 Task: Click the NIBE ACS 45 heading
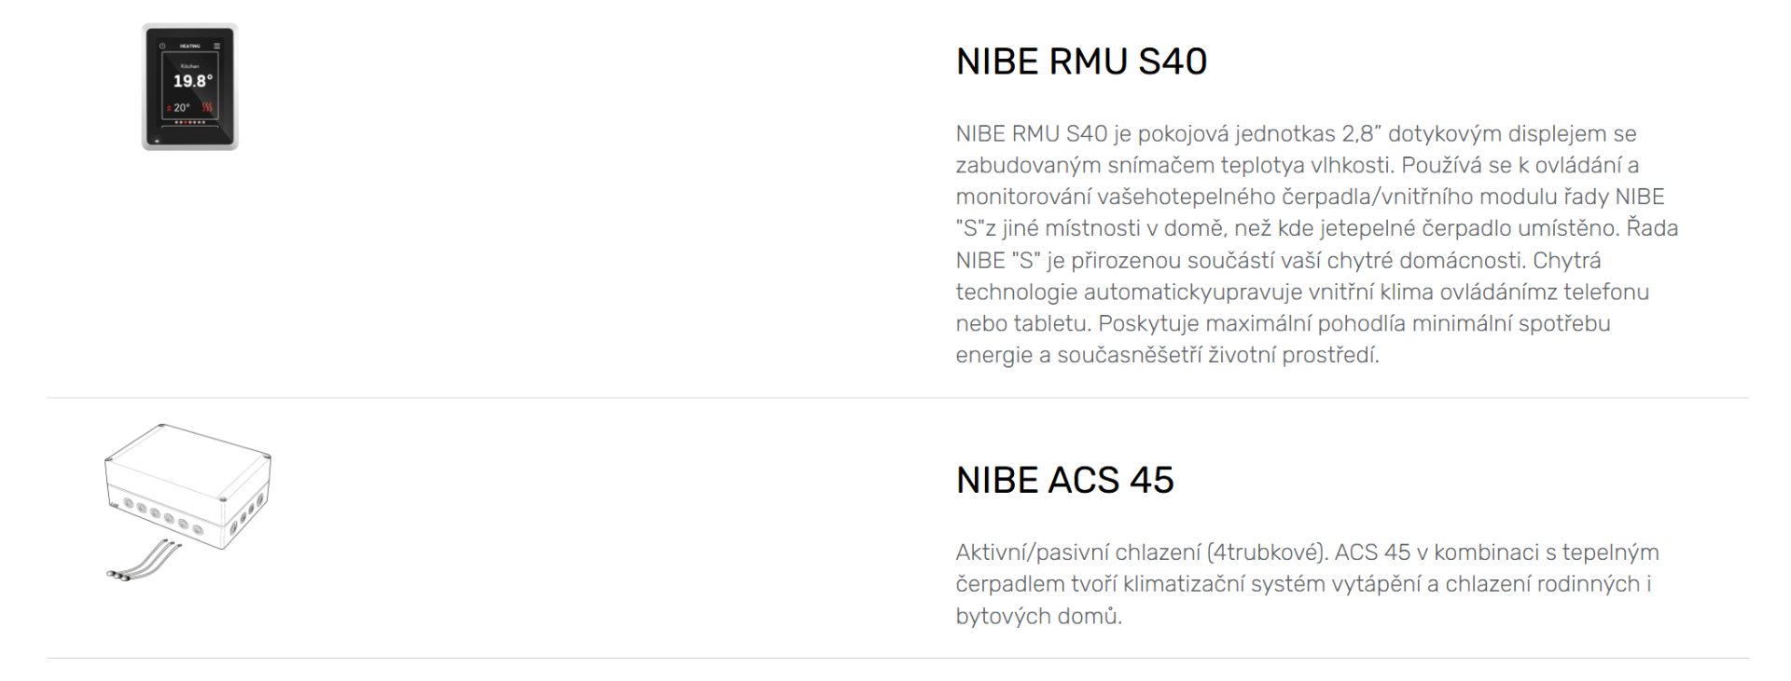coord(1064,480)
